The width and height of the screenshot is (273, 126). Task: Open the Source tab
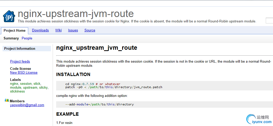coord(90,30)
